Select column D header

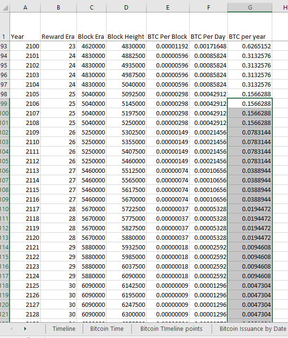[x=126, y=8]
